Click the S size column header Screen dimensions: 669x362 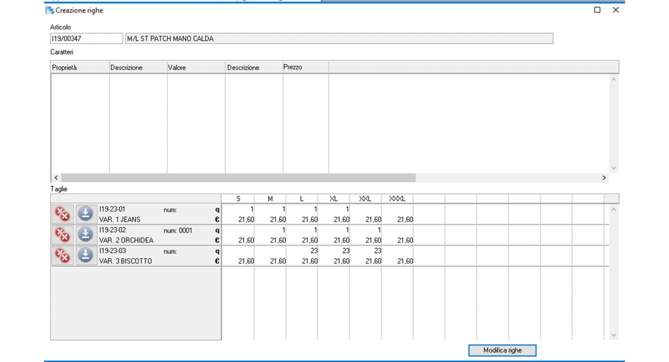tap(238, 199)
